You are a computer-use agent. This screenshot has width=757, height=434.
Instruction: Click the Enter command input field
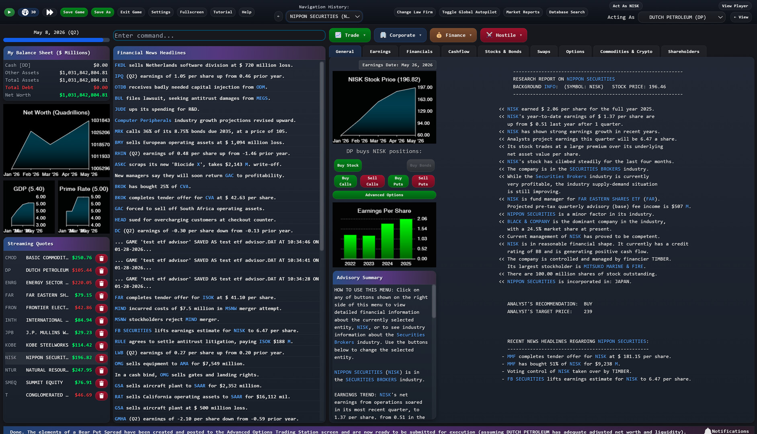pos(219,36)
